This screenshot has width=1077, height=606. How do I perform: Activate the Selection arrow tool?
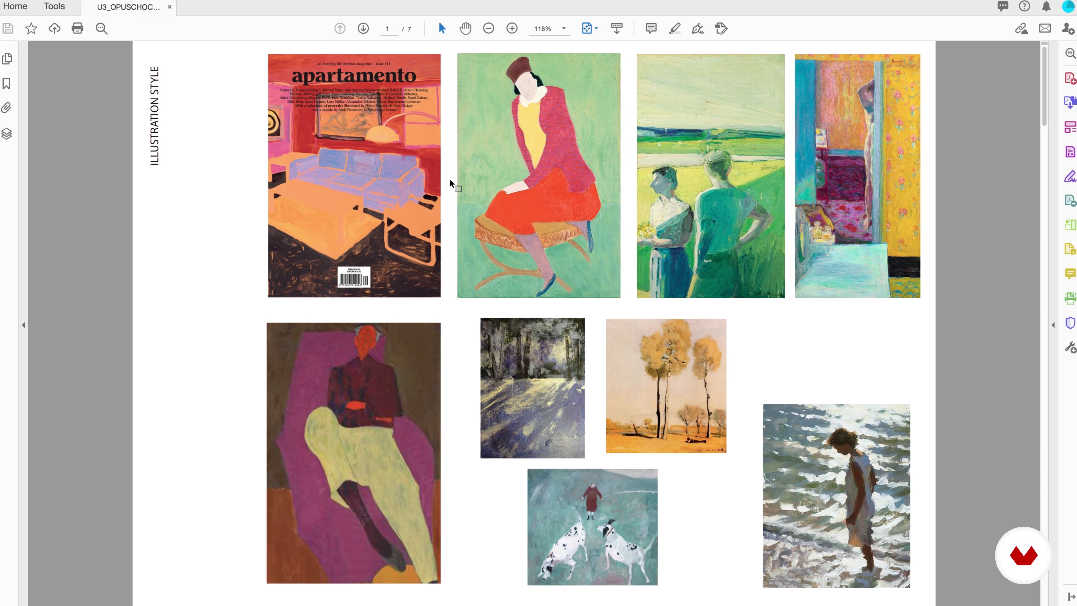point(442,28)
